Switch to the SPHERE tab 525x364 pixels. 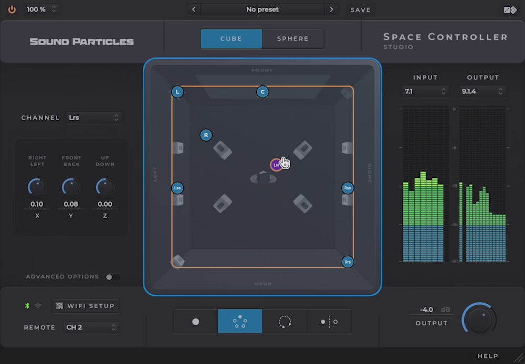[293, 38]
